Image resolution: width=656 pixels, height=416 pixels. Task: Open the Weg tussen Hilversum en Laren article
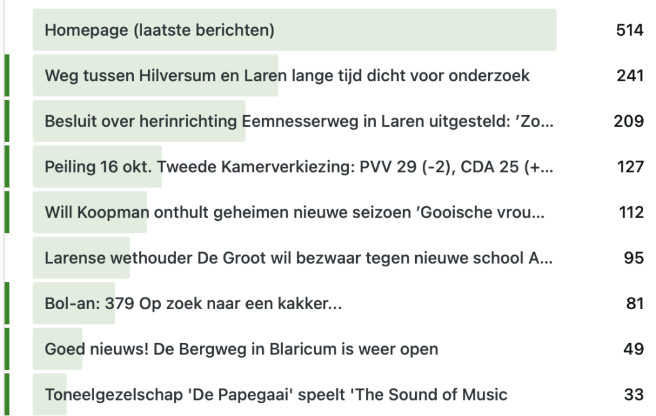[x=287, y=76]
